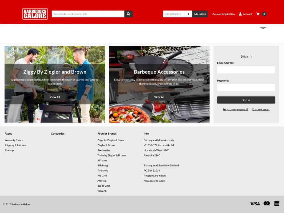Open the Account Application page

click(223, 14)
